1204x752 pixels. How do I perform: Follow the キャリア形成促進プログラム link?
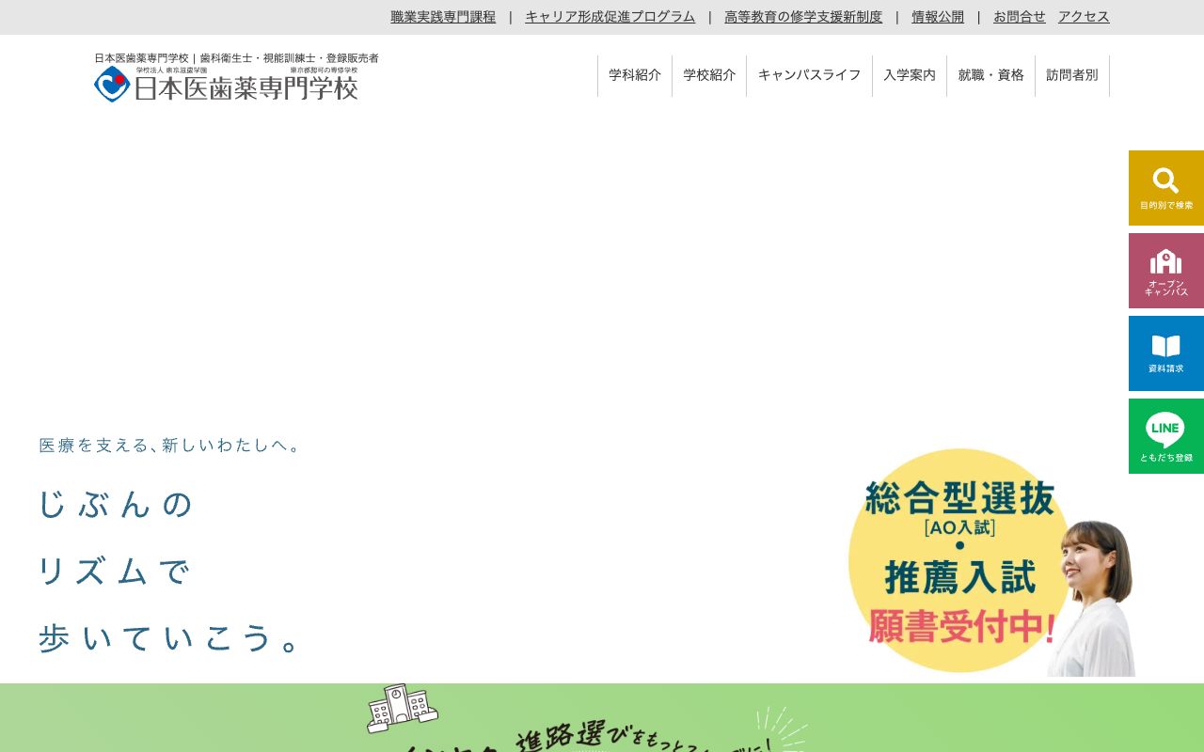click(610, 17)
